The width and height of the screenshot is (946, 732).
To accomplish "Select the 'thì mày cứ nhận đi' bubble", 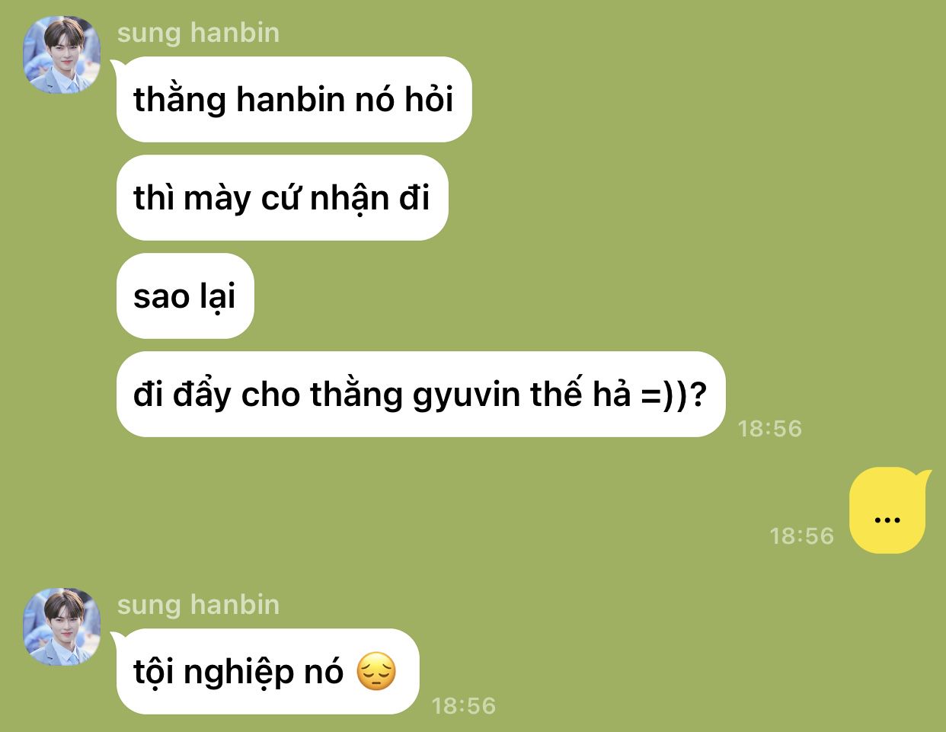I will (282, 198).
